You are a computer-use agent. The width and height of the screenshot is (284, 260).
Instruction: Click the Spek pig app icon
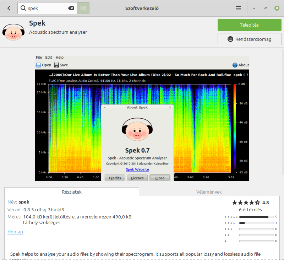[13, 32]
